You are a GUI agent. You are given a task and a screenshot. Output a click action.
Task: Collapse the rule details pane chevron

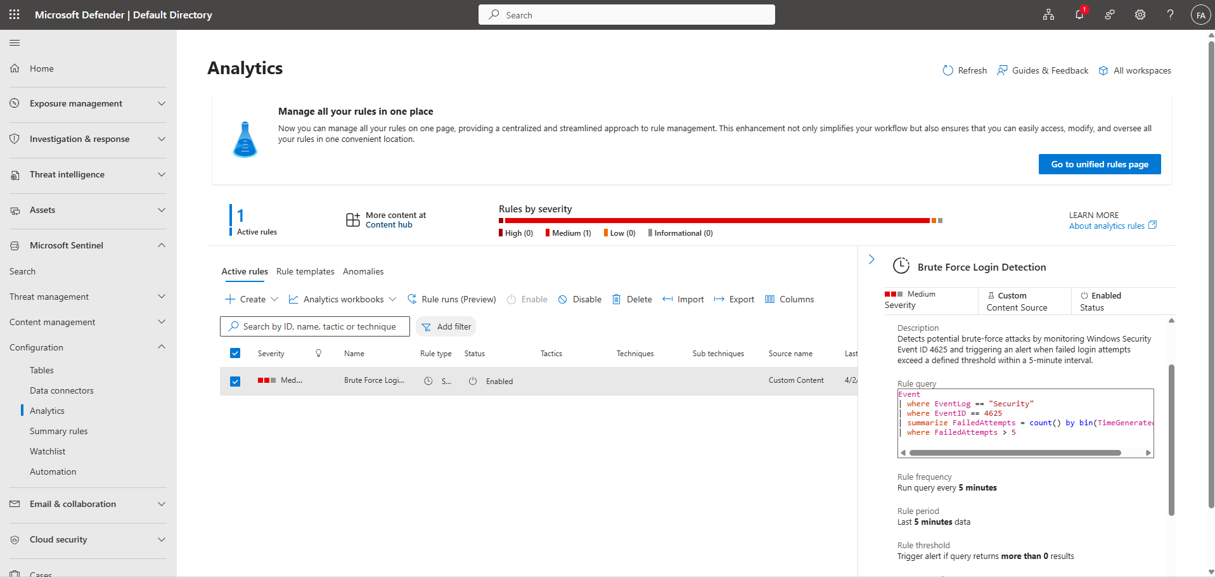[871, 259]
